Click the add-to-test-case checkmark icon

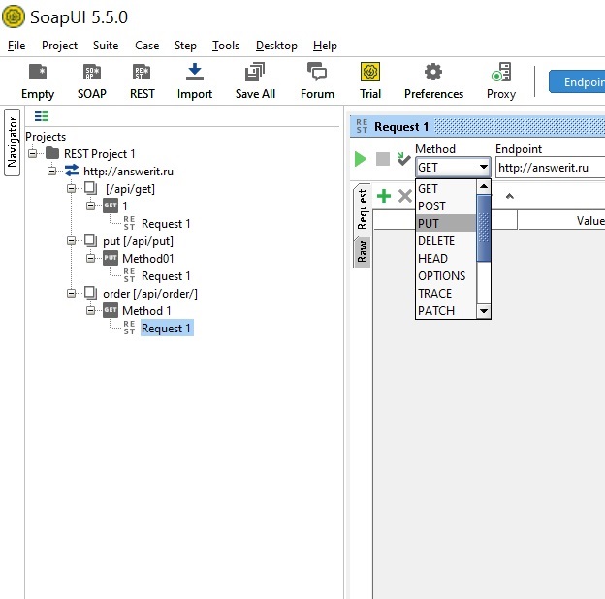pos(403,159)
